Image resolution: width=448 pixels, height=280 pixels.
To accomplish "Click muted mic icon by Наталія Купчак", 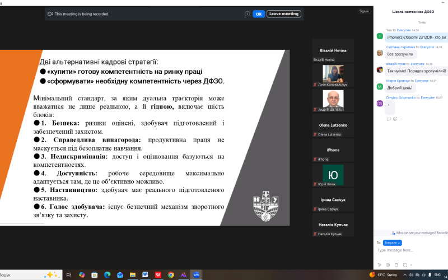I will (x=315, y=234).
